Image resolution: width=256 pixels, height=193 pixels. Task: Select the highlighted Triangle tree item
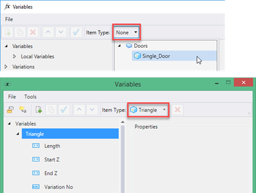(x=70, y=133)
